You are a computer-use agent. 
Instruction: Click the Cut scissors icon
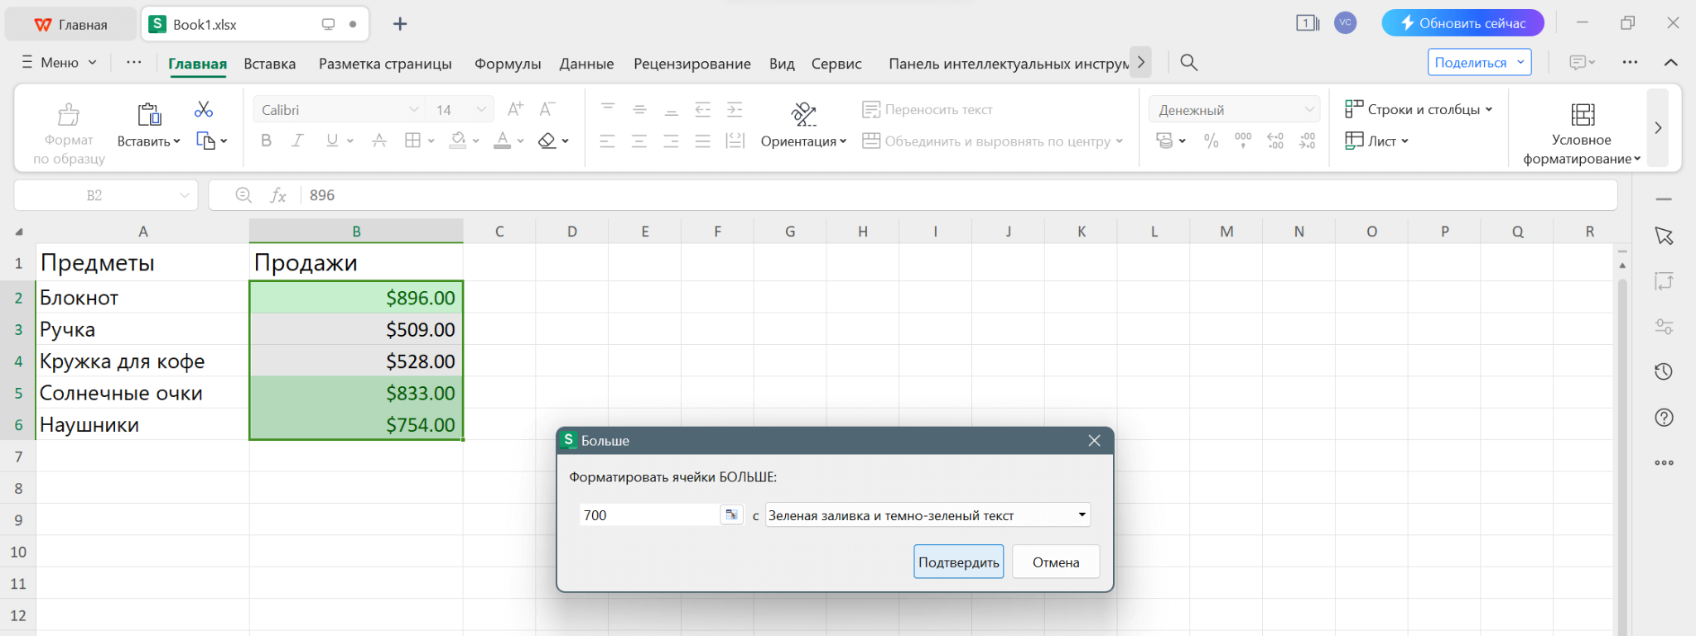[203, 109]
